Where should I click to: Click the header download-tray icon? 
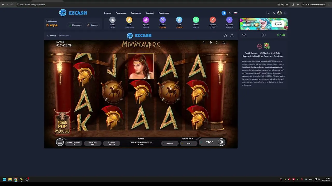[268, 13]
